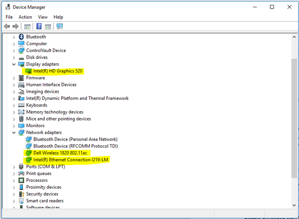
Task: Click the Firmware chip icon
Action: click(21, 78)
